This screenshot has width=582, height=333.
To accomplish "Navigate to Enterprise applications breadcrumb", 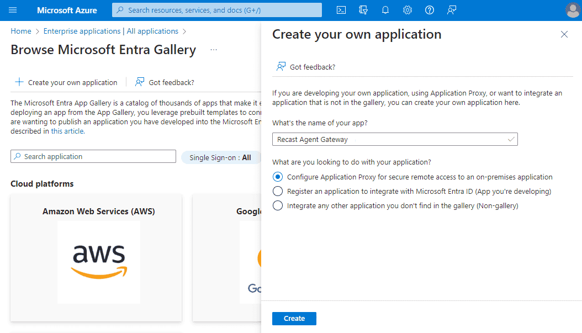I will point(110,31).
